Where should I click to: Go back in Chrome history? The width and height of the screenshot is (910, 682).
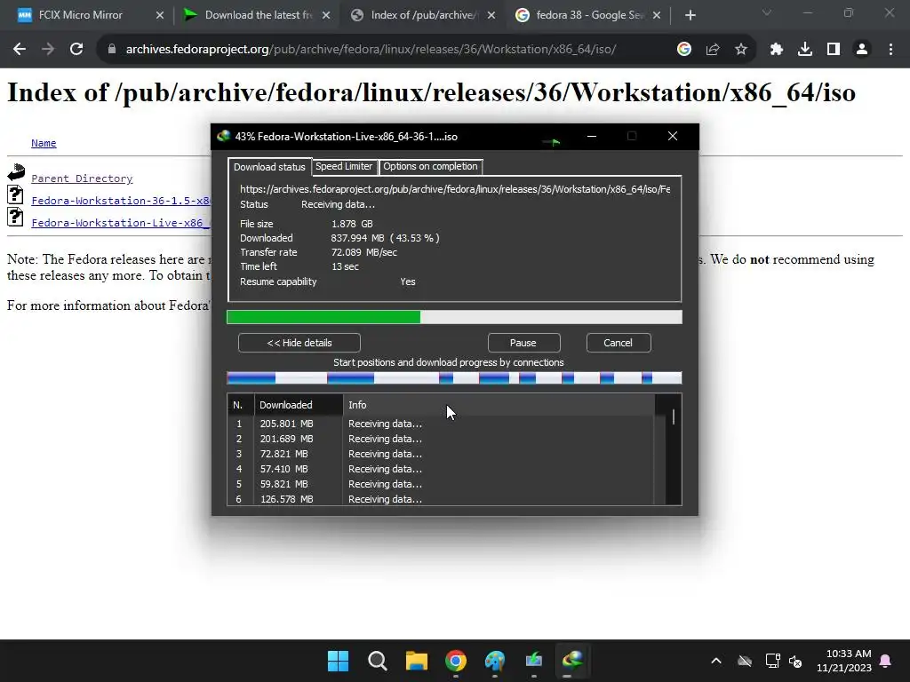20,50
